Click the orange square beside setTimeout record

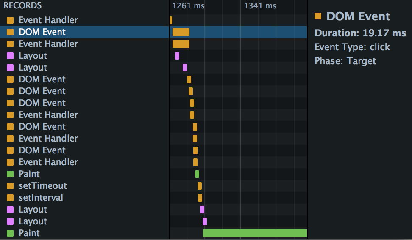point(10,186)
